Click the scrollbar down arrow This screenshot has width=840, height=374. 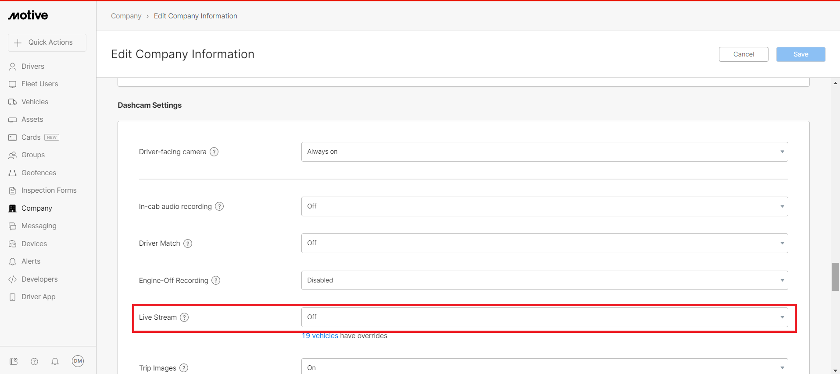[835, 370]
